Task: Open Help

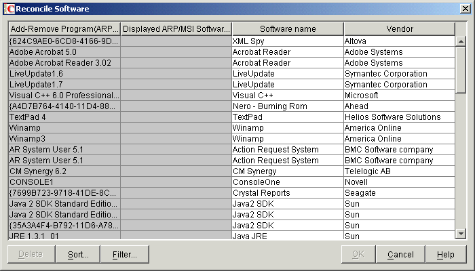Action: click(x=446, y=254)
